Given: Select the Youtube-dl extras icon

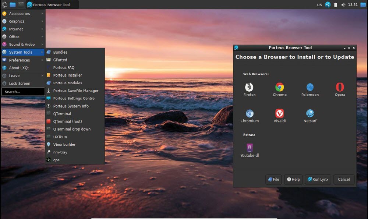Looking at the screenshot, I should click(250, 148).
